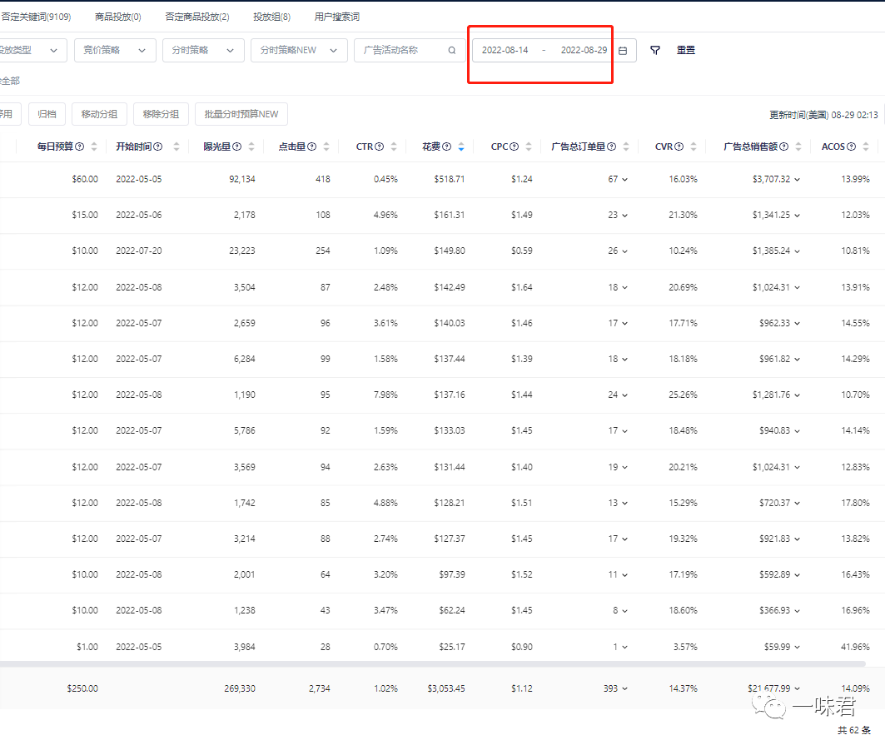Expand order details for the 67 orders row
This screenshot has height=745, width=885.
625,180
